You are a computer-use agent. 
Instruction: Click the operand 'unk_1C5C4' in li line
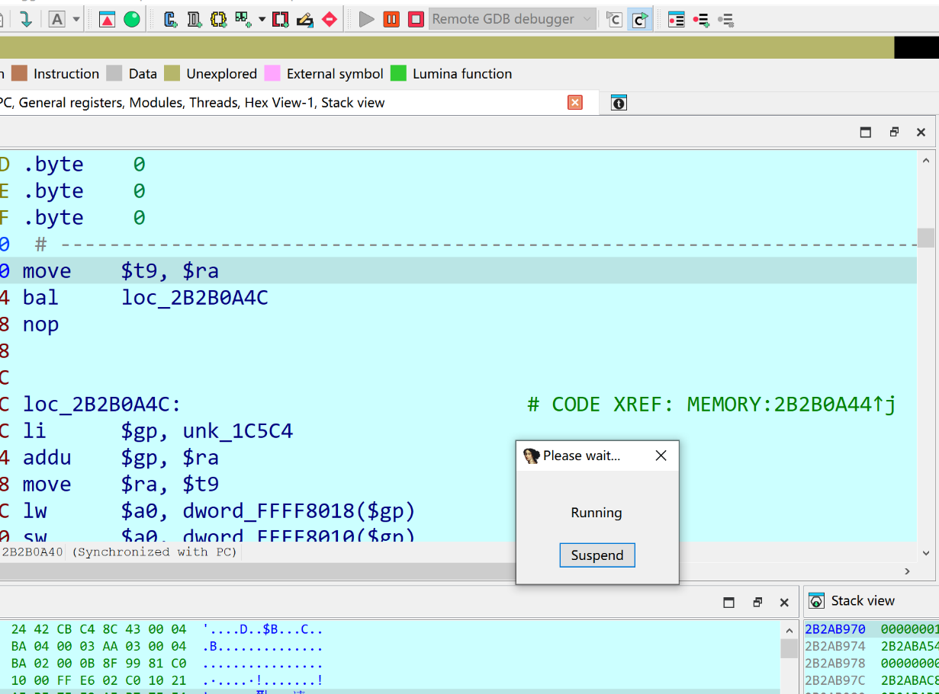point(238,431)
